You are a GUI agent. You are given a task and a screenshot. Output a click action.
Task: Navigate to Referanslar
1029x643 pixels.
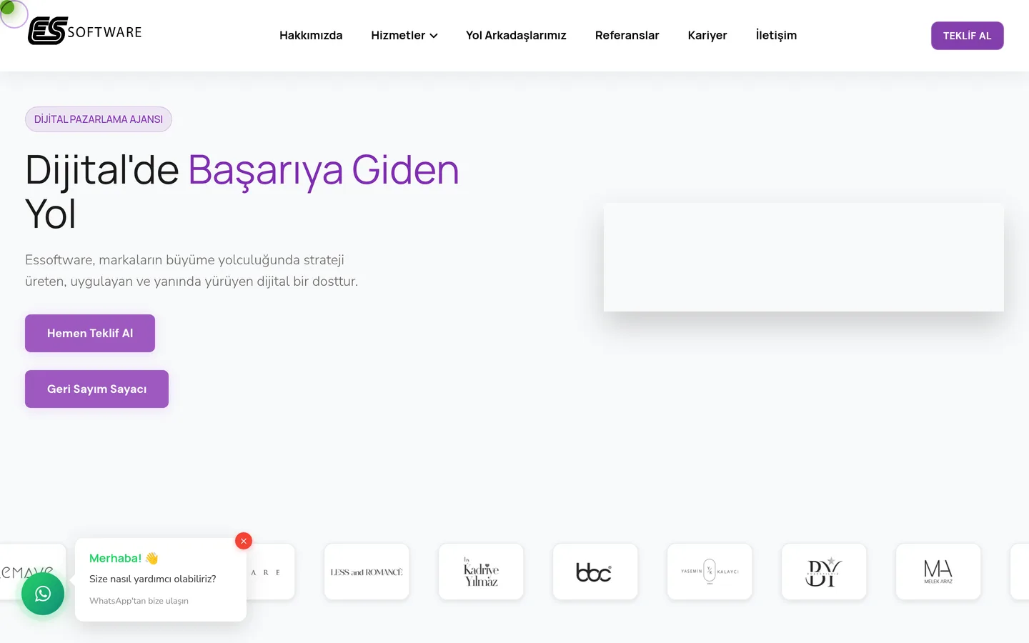pyautogui.click(x=627, y=35)
